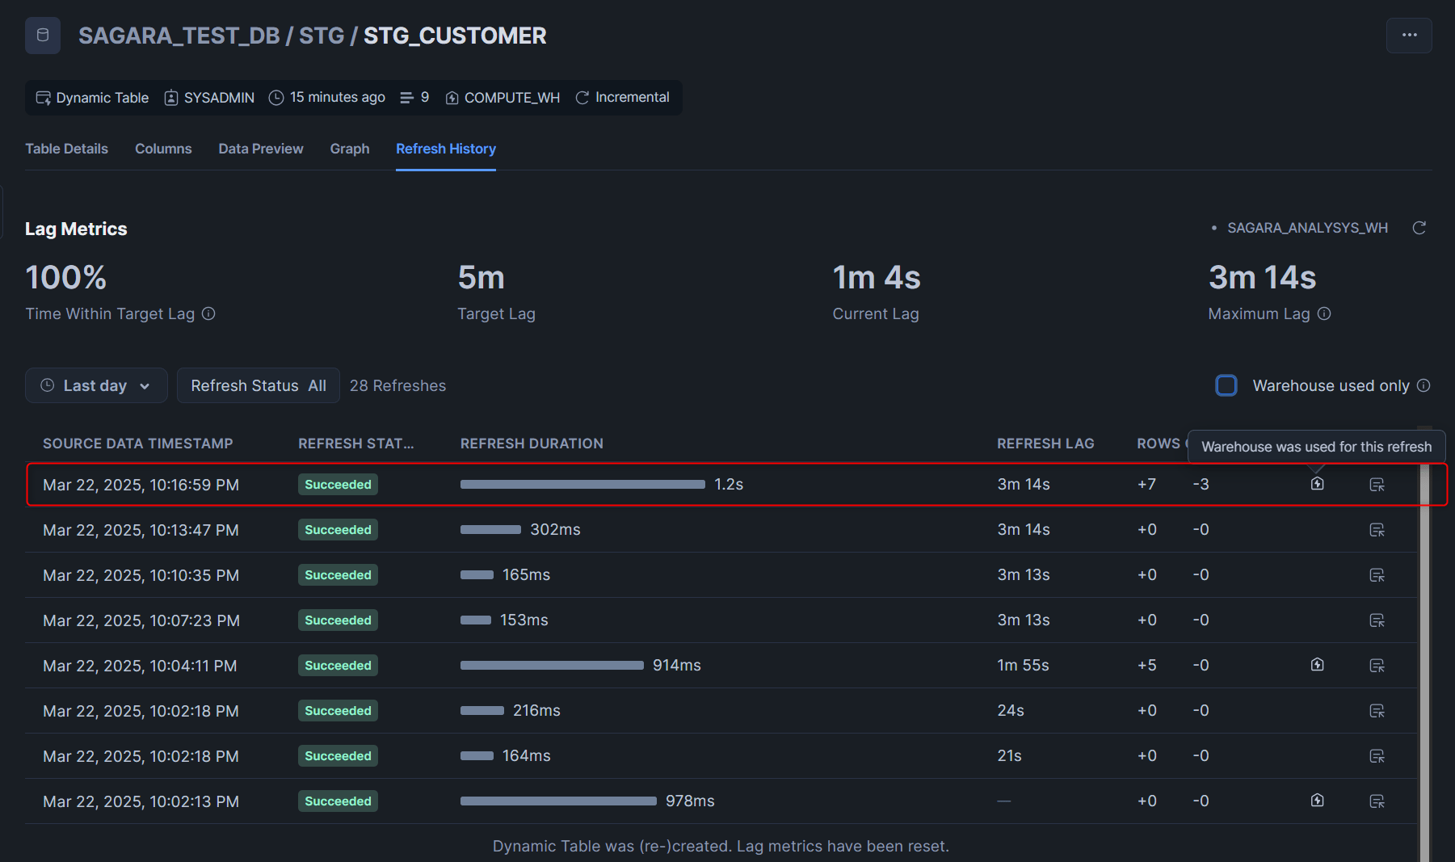Screen dimensions: 1455x862
Task: Sort by Refresh Lag column header
Action: [1045, 444]
